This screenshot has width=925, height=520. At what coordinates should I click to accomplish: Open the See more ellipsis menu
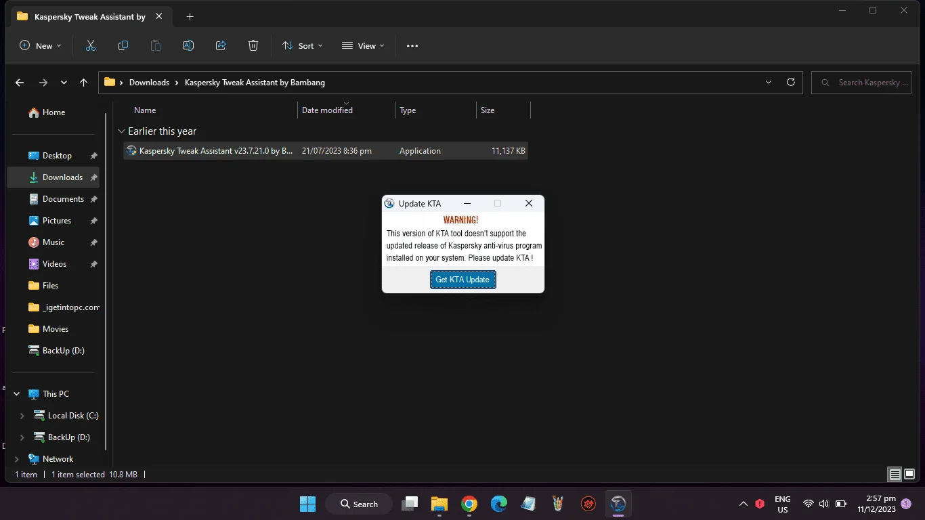click(412, 45)
